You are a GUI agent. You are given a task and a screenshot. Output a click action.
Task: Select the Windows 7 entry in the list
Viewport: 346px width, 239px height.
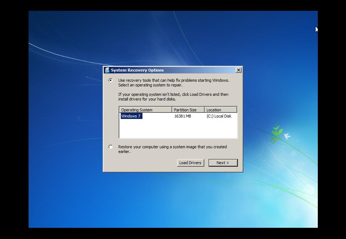[x=131, y=116]
